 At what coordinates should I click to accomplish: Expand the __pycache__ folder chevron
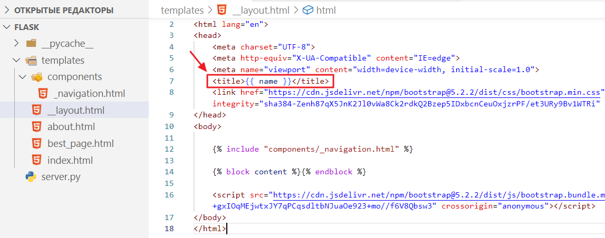tap(16, 44)
